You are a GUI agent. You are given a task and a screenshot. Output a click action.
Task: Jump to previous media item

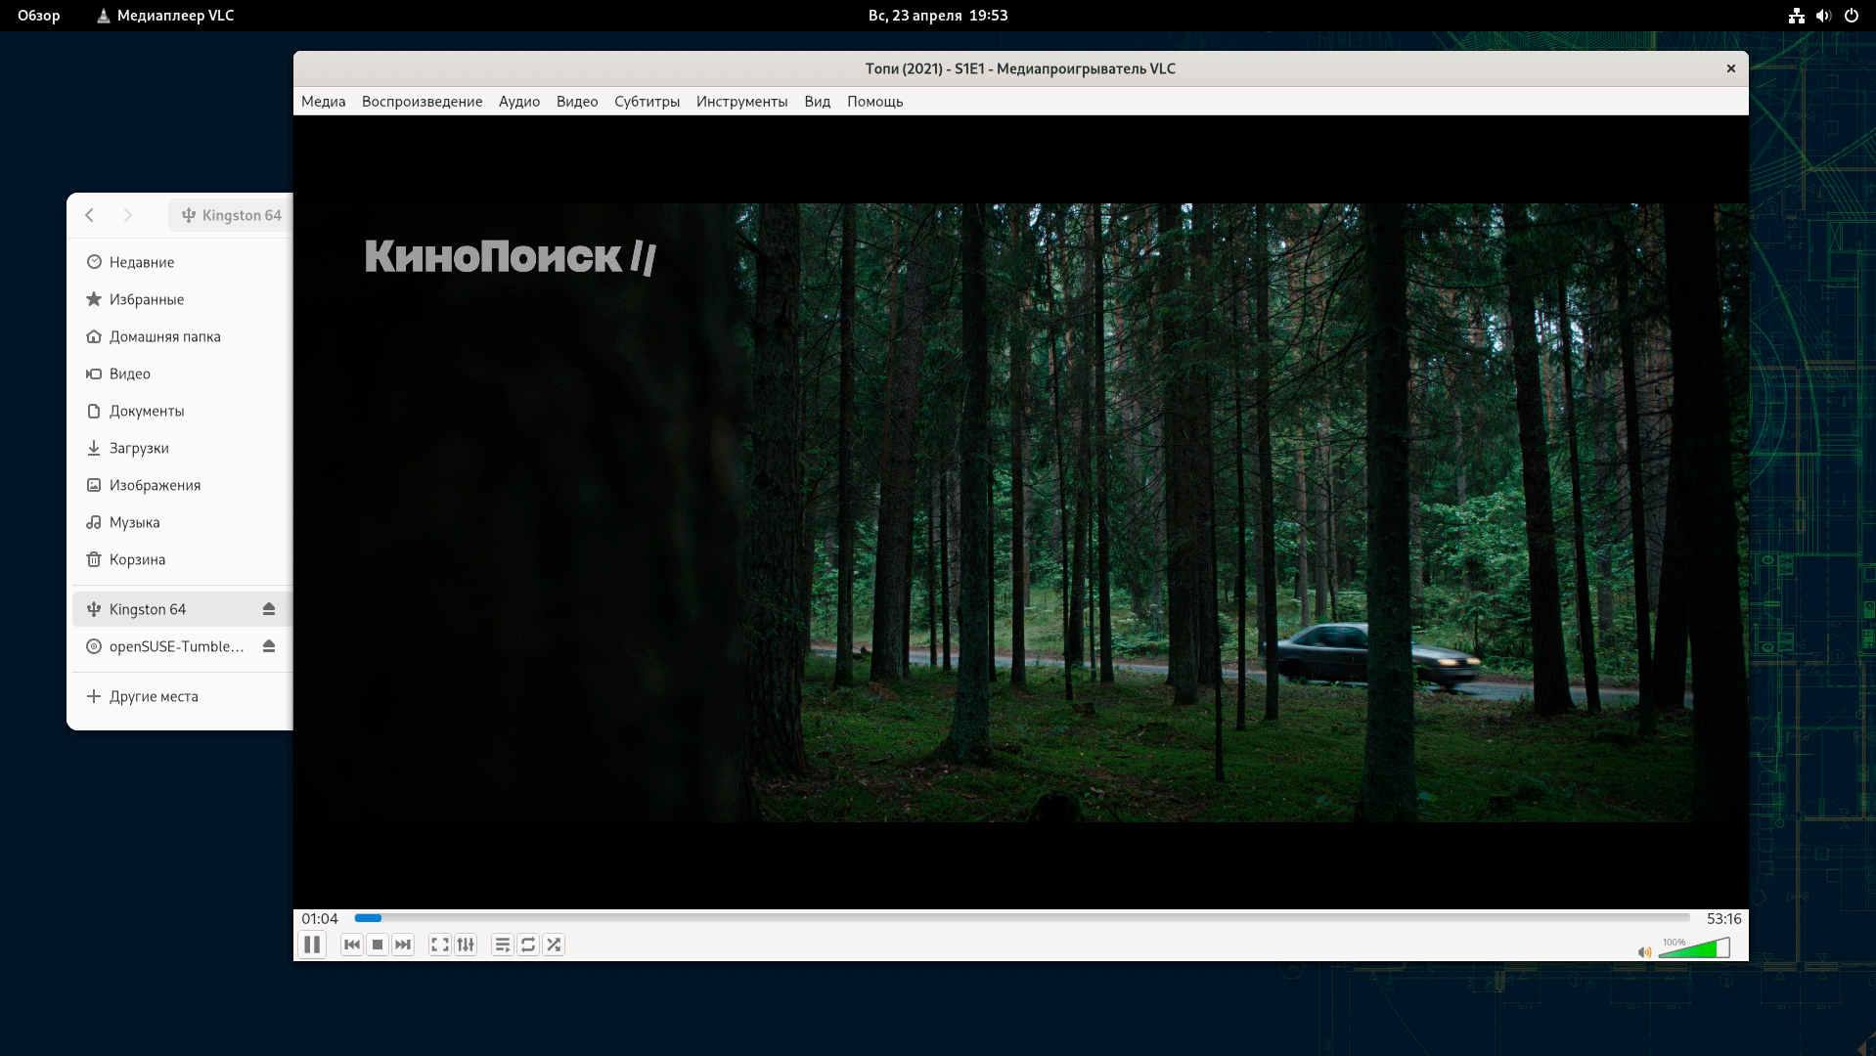click(352, 945)
